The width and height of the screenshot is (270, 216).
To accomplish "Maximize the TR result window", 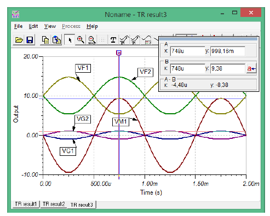I will 234,13.
